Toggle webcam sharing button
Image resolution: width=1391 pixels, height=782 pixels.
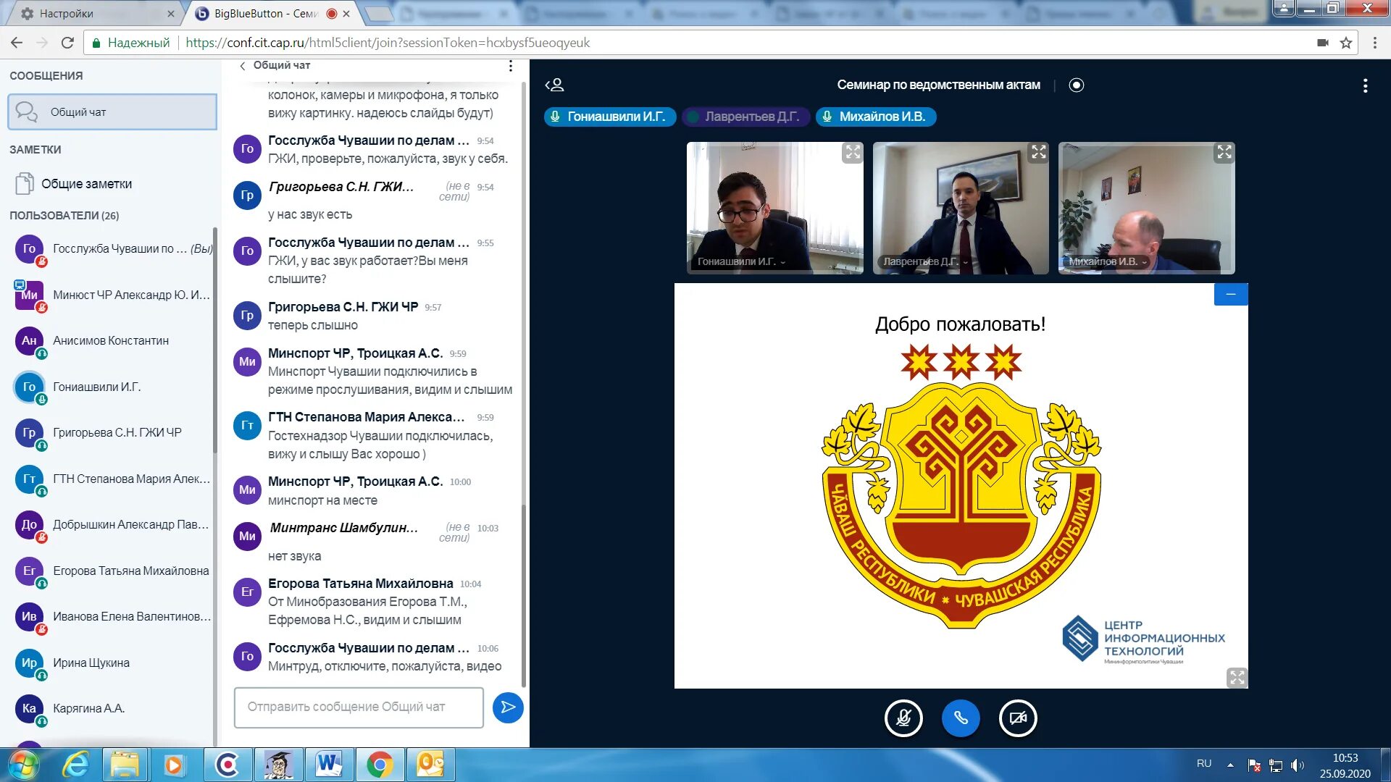(x=1018, y=718)
